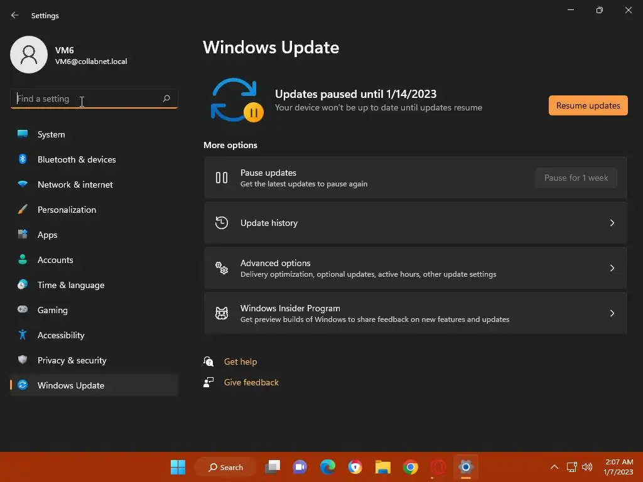Expand Advanced options chevron
Screen dimensions: 643x482
pyautogui.click(x=612, y=268)
